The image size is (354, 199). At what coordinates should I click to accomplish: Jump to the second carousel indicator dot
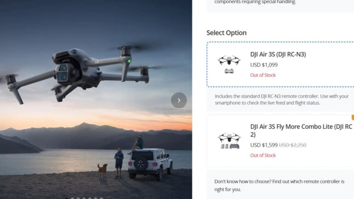72,199
